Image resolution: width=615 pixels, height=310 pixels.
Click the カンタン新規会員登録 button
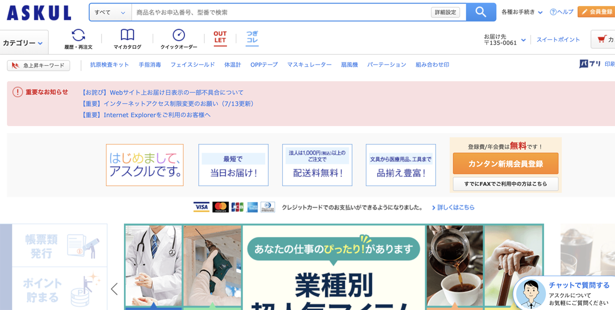pos(505,164)
